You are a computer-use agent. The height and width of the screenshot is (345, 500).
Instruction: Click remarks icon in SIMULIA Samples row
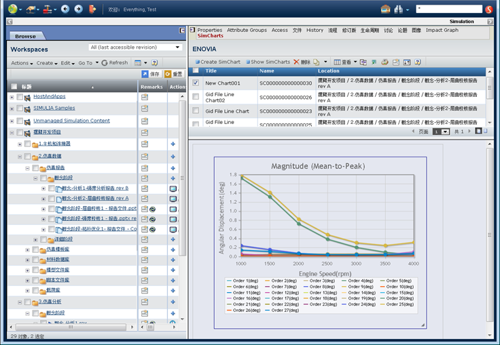145,108
